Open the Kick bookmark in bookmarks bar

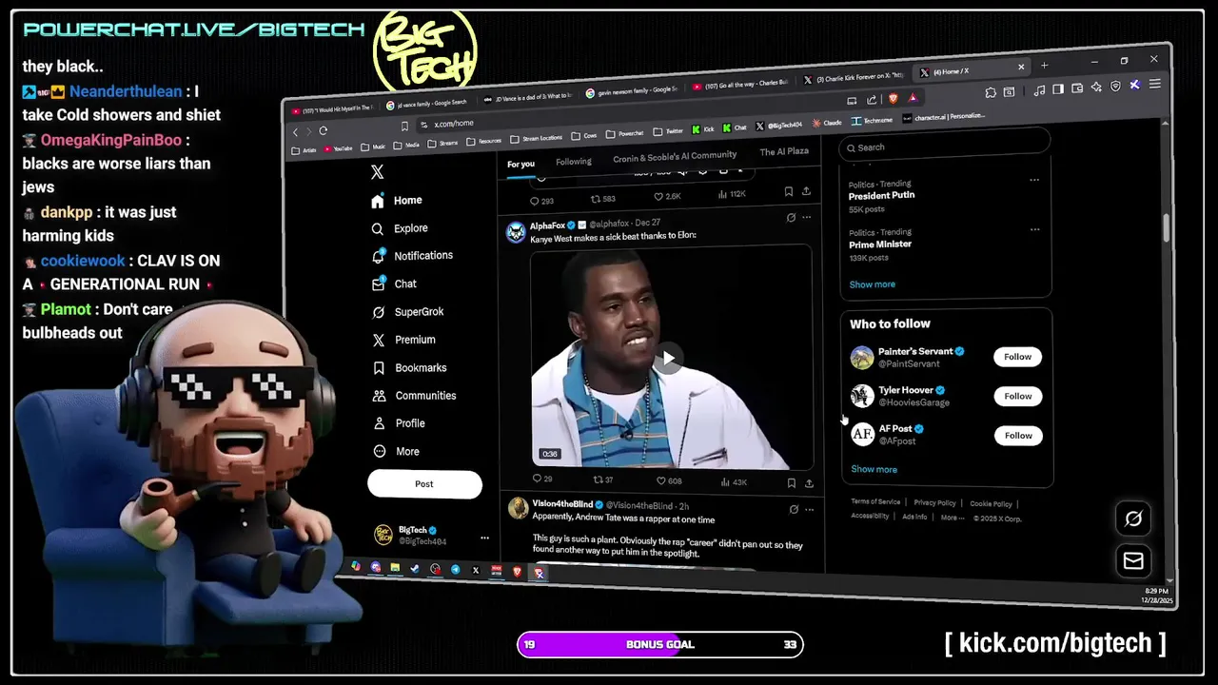point(703,128)
